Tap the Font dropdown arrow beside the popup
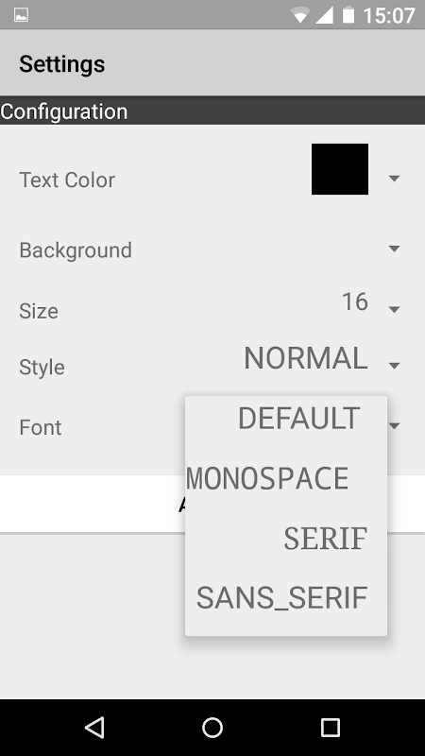 point(395,426)
